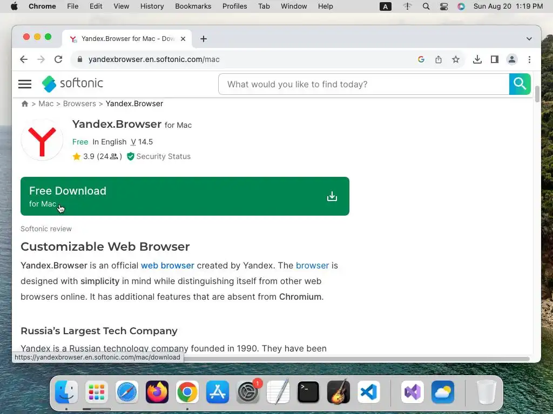This screenshot has width=553, height=414.
Task: Click Free Download for Mac button
Action: click(x=185, y=196)
